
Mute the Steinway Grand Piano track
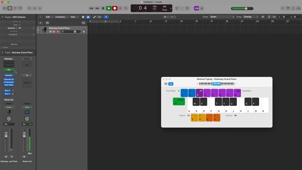click(50, 32)
